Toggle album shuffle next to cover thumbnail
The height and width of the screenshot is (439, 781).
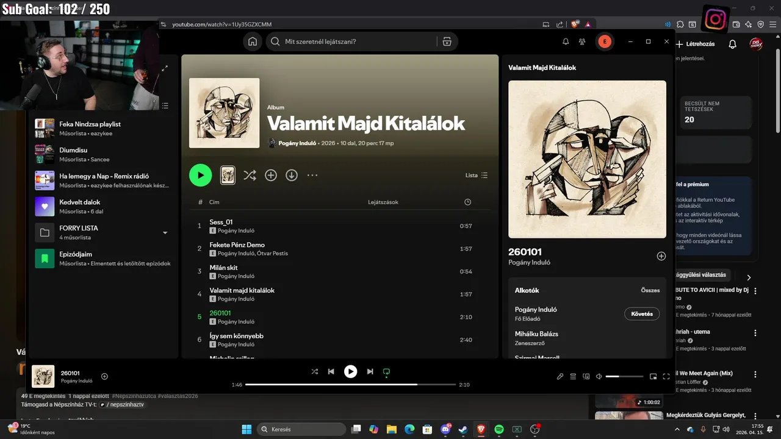pos(250,175)
